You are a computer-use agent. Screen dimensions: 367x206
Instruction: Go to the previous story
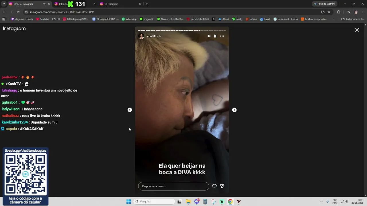coord(130,110)
